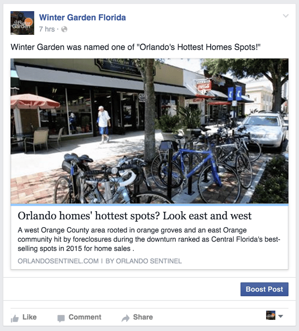Click the Comment text label

point(85,317)
